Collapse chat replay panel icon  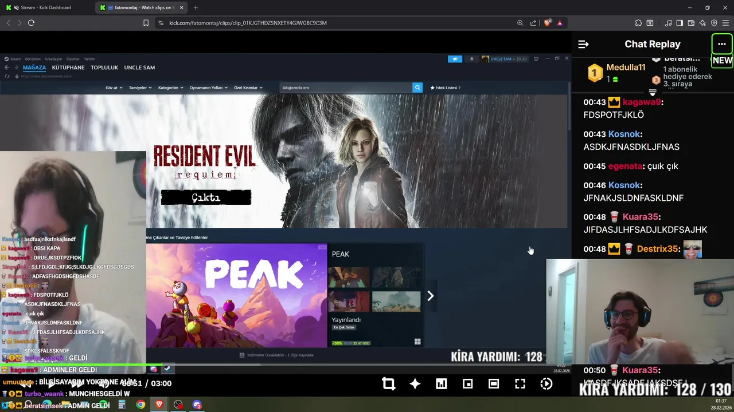pyautogui.click(x=583, y=44)
